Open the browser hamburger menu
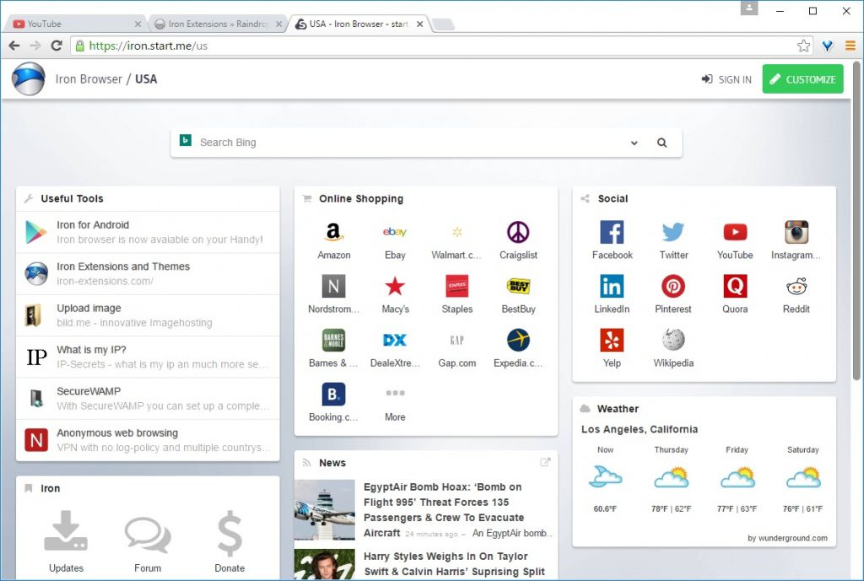This screenshot has width=864, height=581. click(850, 46)
